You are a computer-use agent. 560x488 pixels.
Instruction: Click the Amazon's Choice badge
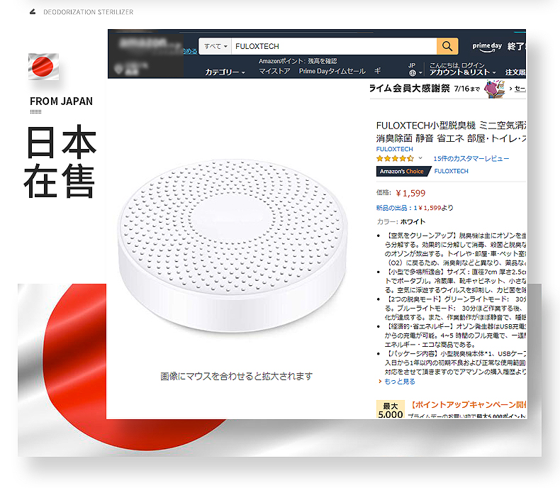tap(401, 171)
